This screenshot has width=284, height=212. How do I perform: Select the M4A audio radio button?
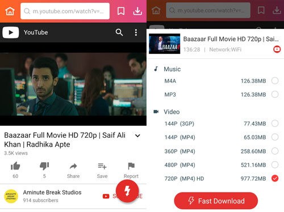coord(275,80)
